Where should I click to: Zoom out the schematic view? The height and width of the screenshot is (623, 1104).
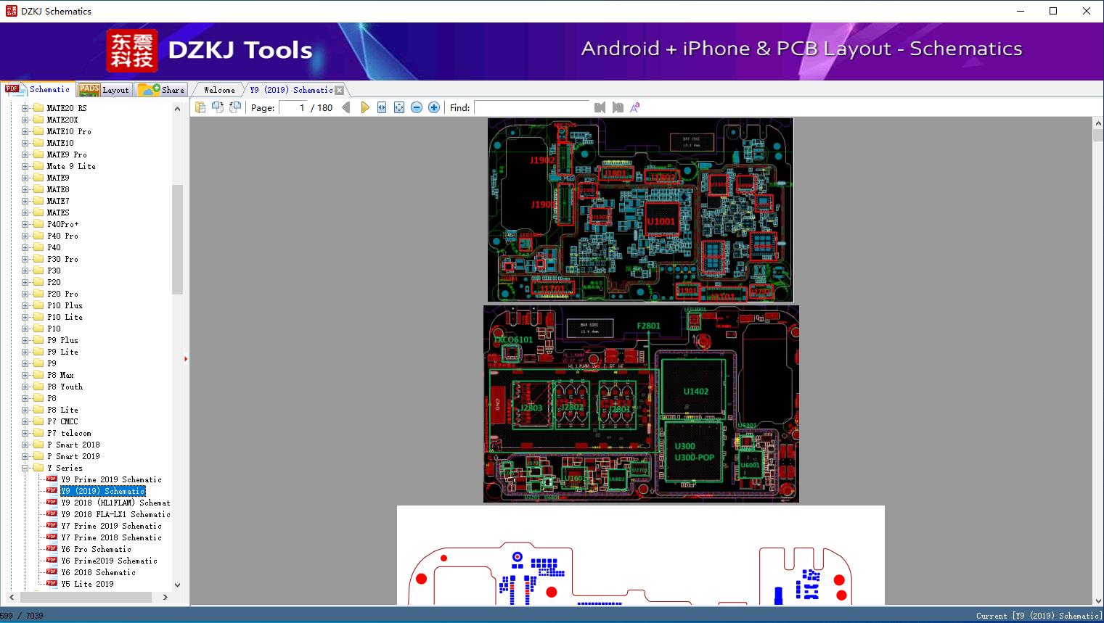click(x=417, y=107)
